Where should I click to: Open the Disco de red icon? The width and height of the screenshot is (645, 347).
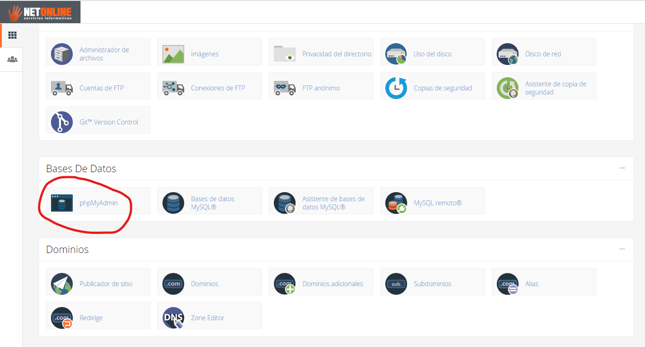pyautogui.click(x=508, y=54)
